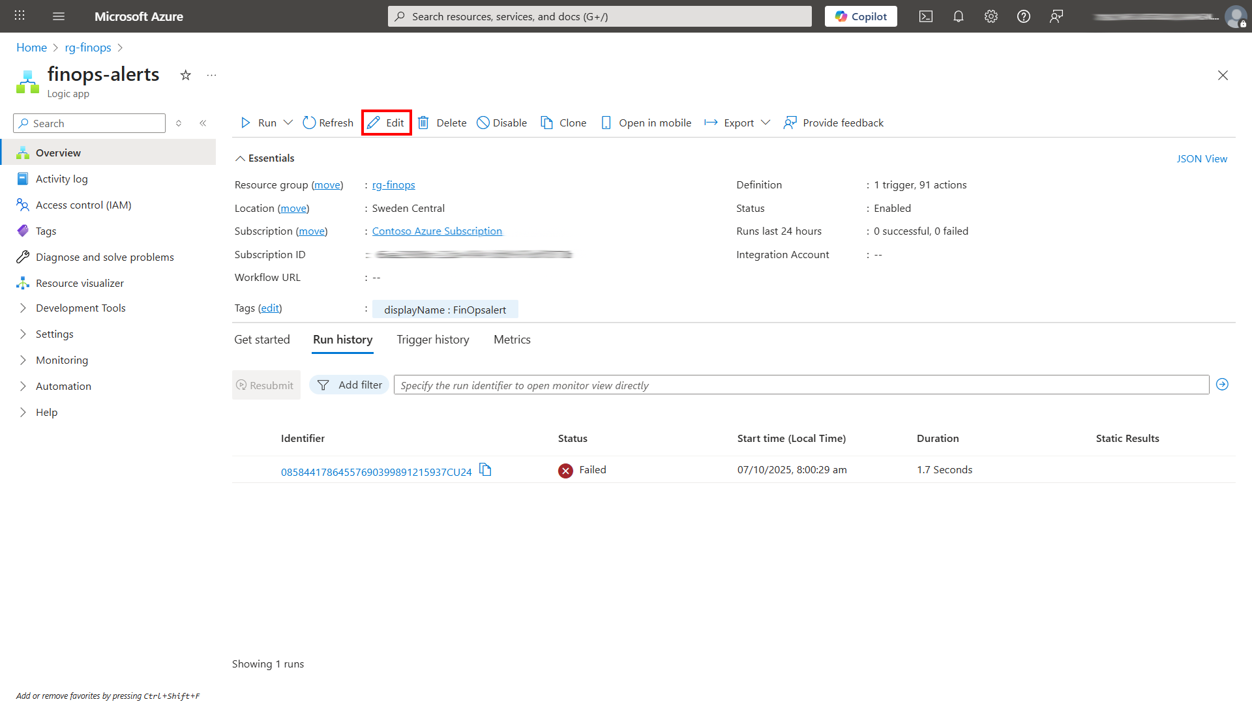Clone the finops-alerts logic app
Screen dimensions: 1252x704
(563, 123)
